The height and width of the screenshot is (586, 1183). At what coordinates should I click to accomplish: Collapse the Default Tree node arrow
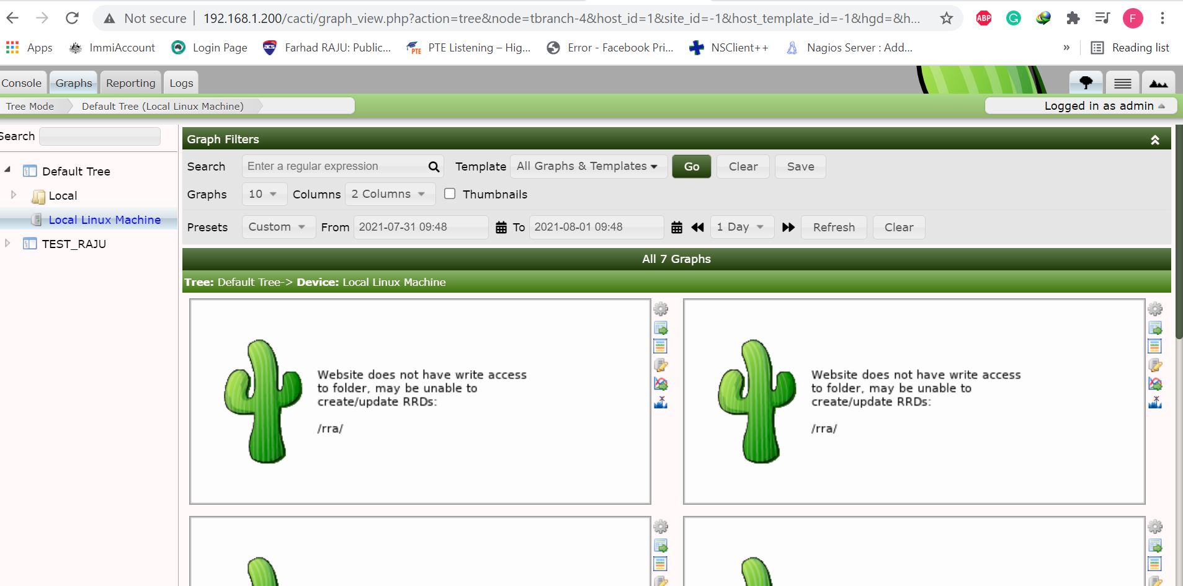coord(7,170)
